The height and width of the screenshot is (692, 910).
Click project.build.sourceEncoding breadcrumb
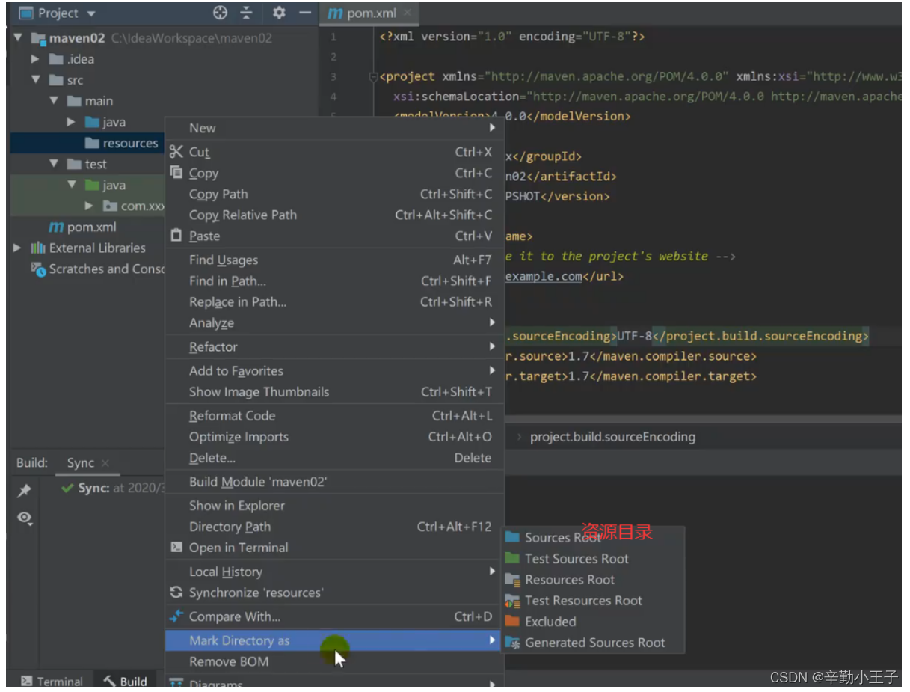pyautogui.click(x=612, y=436)
